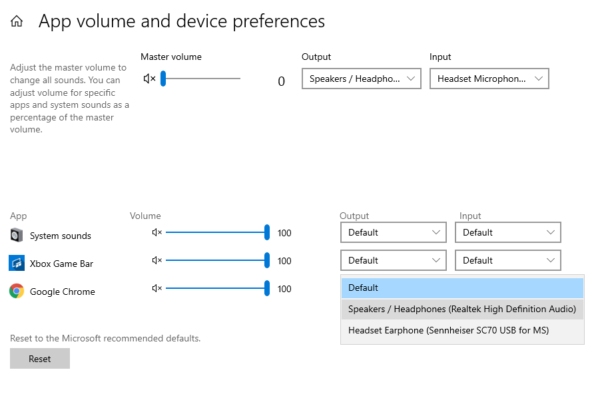Unmute System sounds via its speaker icon
This screenshot has width=608, height=398.
coord(157,233)
